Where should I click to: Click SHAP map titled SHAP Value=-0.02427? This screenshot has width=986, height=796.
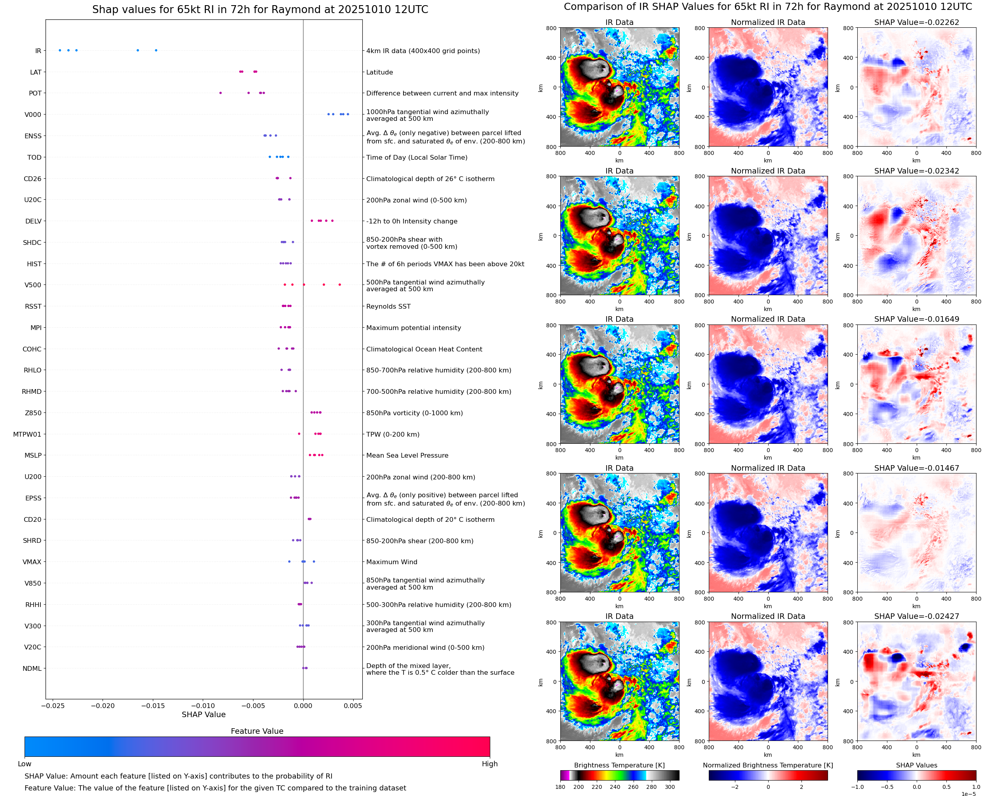coord(916,681)
